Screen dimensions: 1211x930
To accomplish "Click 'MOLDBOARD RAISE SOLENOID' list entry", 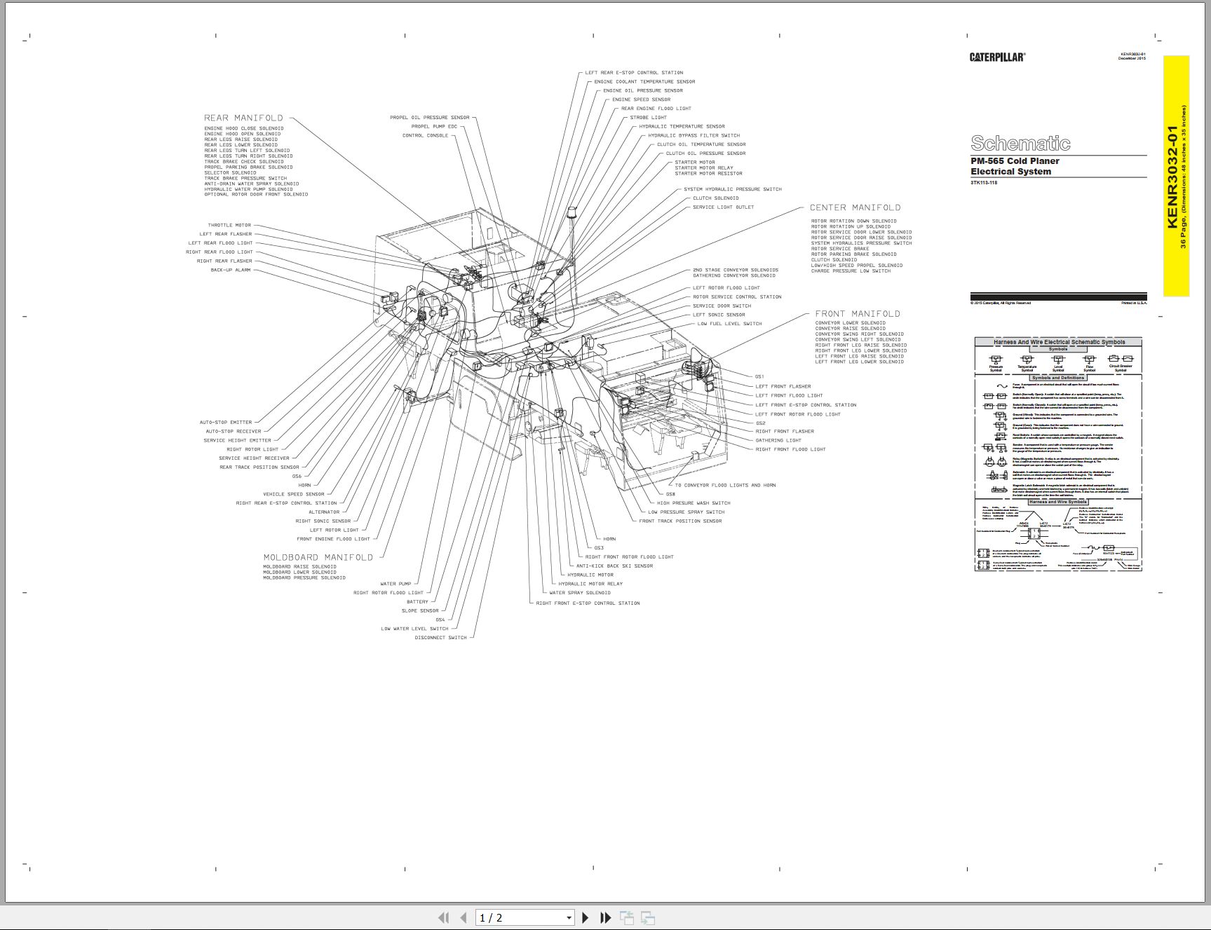I will point(299,567).
